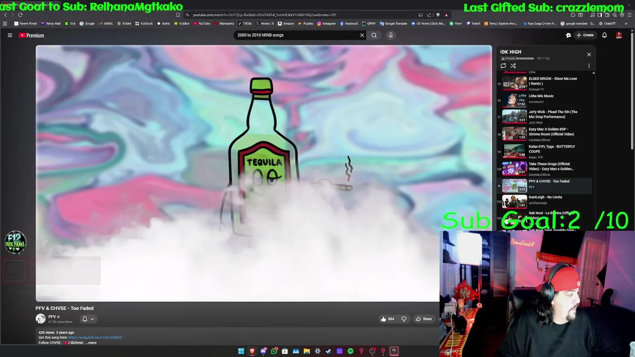Open File Explorer from taskbar
The image size is (635, 357).
tap(307, 351)
